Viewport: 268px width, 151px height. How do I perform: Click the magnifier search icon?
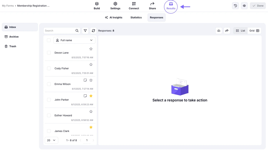click(x=77, y=31)
